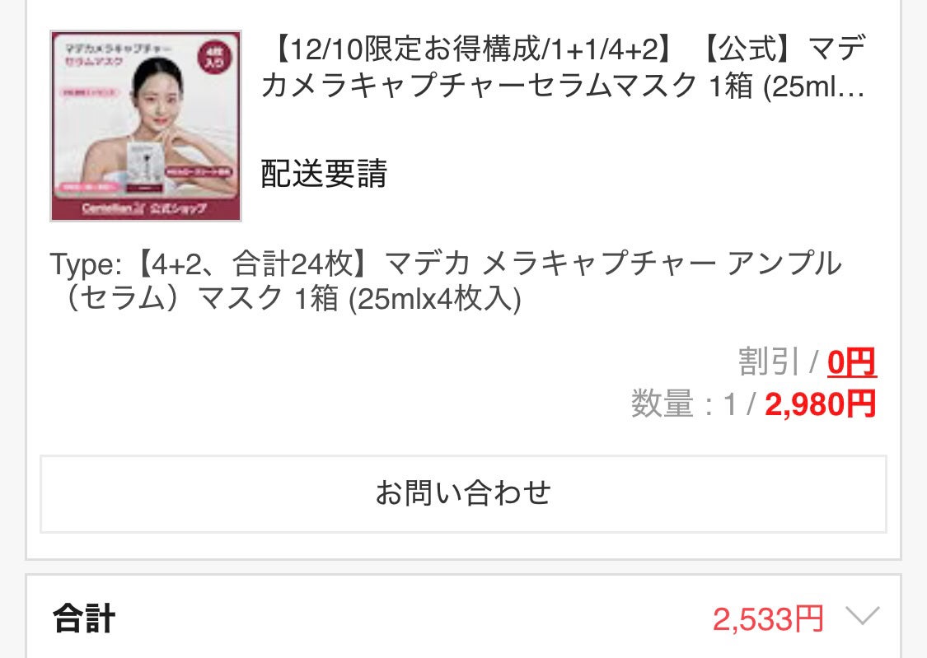Tap the 数量 : 1 quantity text
The width and height of the screenshot is (927, 658).
pos(685,404)
